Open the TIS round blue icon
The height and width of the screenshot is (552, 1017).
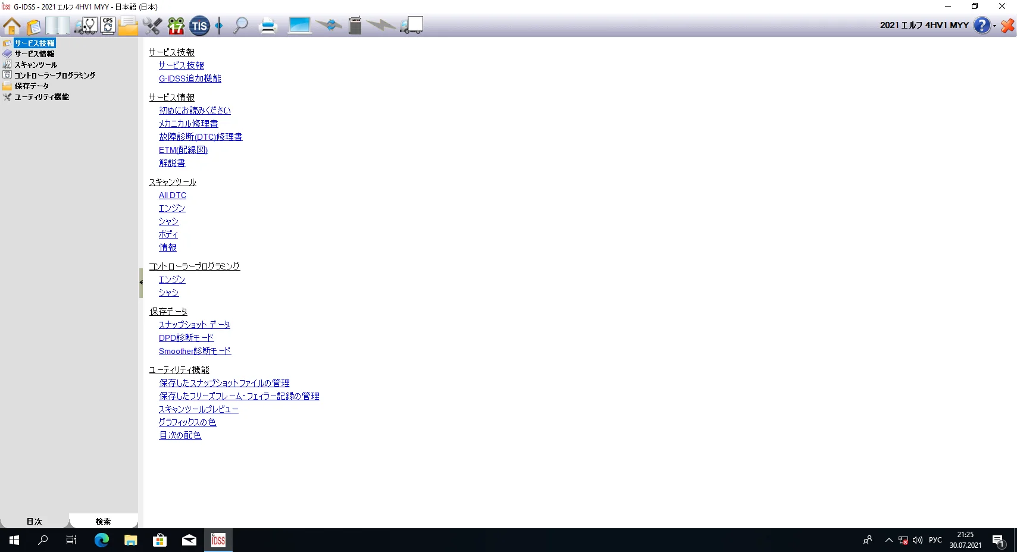[x=199, y=26]
